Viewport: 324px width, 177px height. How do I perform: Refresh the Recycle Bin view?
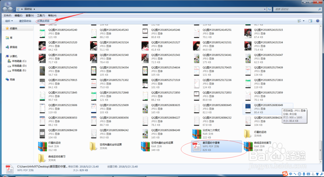click(x=269, y=9)
